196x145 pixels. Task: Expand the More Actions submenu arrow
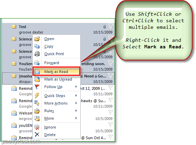pos(76,103)
